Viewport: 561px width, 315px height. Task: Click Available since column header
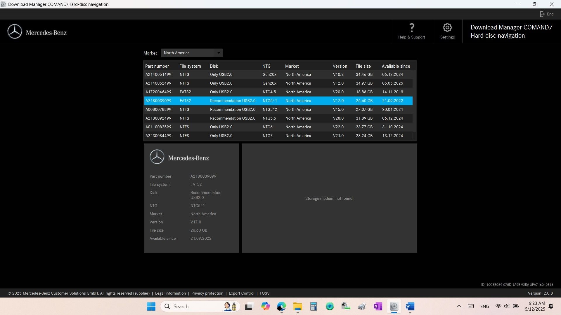pos(396,66)
